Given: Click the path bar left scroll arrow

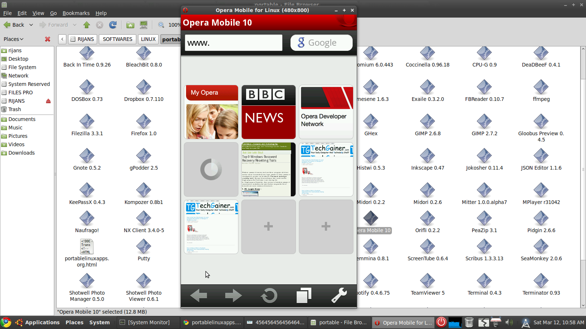Looking at the screenshot, I should [x=62, y=39].
